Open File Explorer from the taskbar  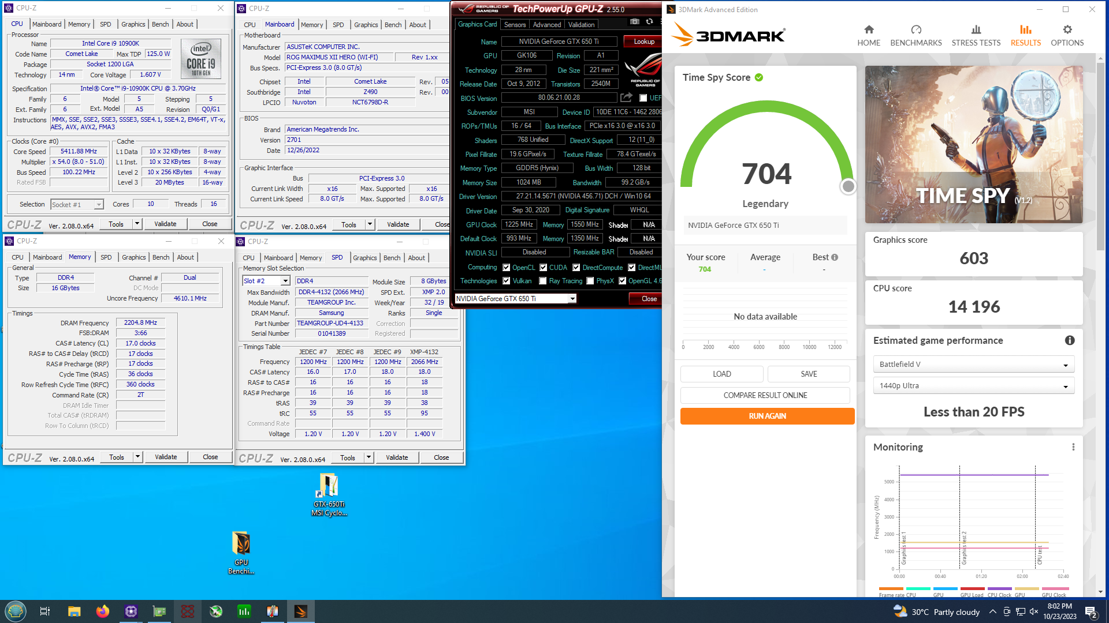pyautogui.click(x=74, y=611)
